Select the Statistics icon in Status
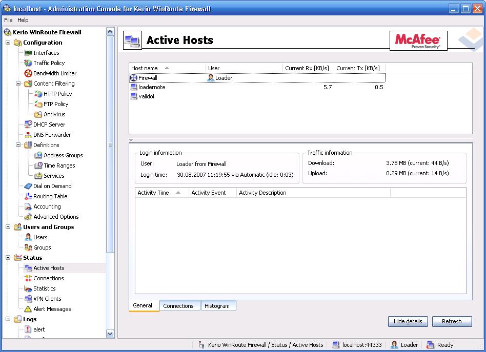486x352 pixels. [28, 288]
